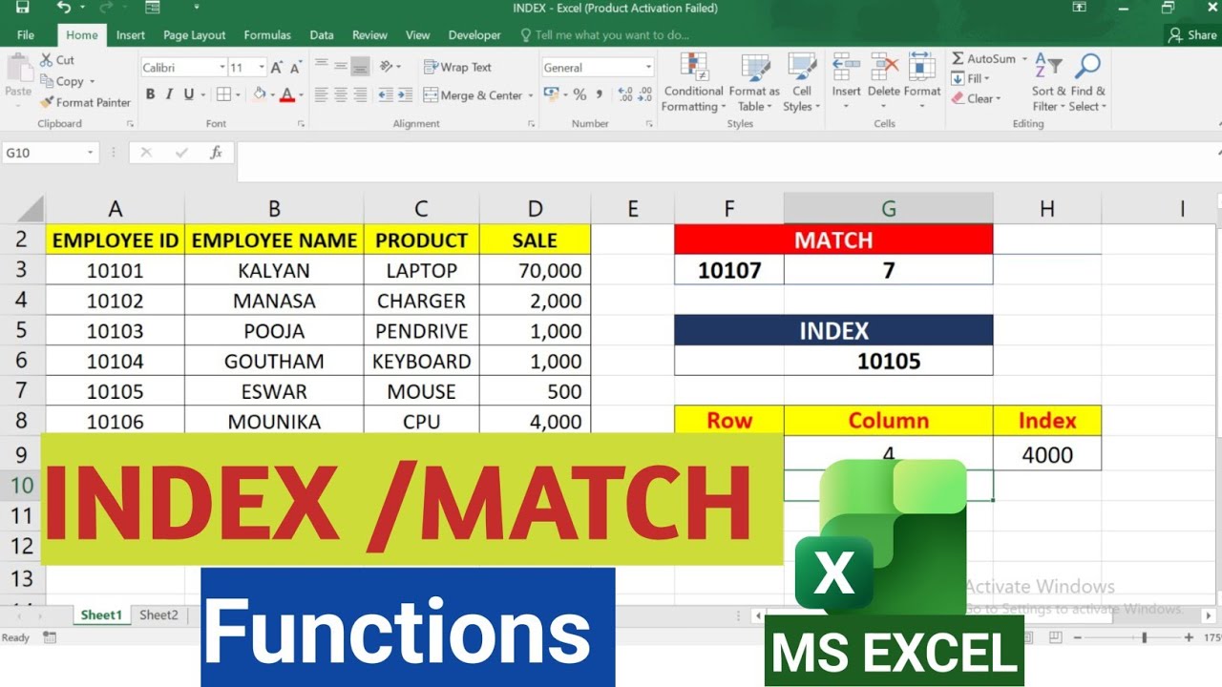This screenshot has height=687, width=1222.
Task: Open the Developer tab
Action: [474, 35]
